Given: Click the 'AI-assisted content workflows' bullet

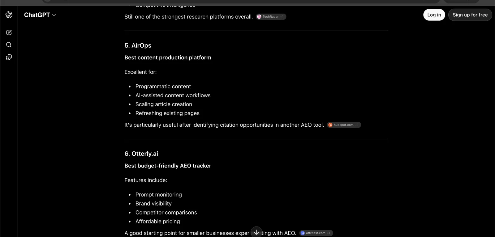Looking at the screenshot, I should tap(173, 95).
